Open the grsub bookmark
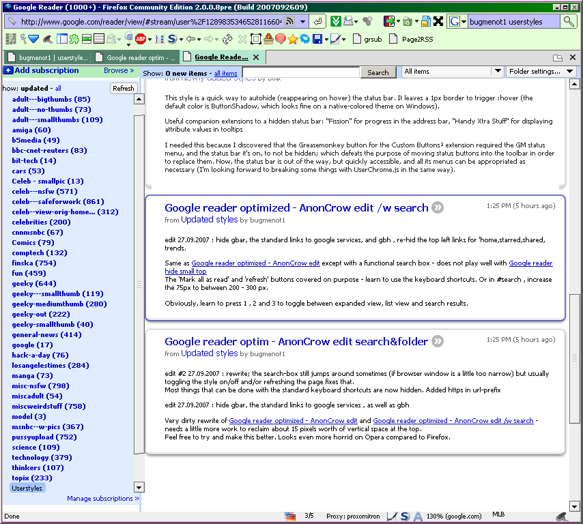This screenshot has height=524, width=583. tap(368, 39)
